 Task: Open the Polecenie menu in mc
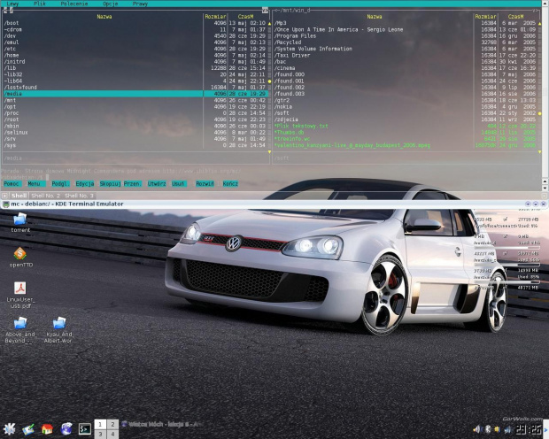[73, 4]
